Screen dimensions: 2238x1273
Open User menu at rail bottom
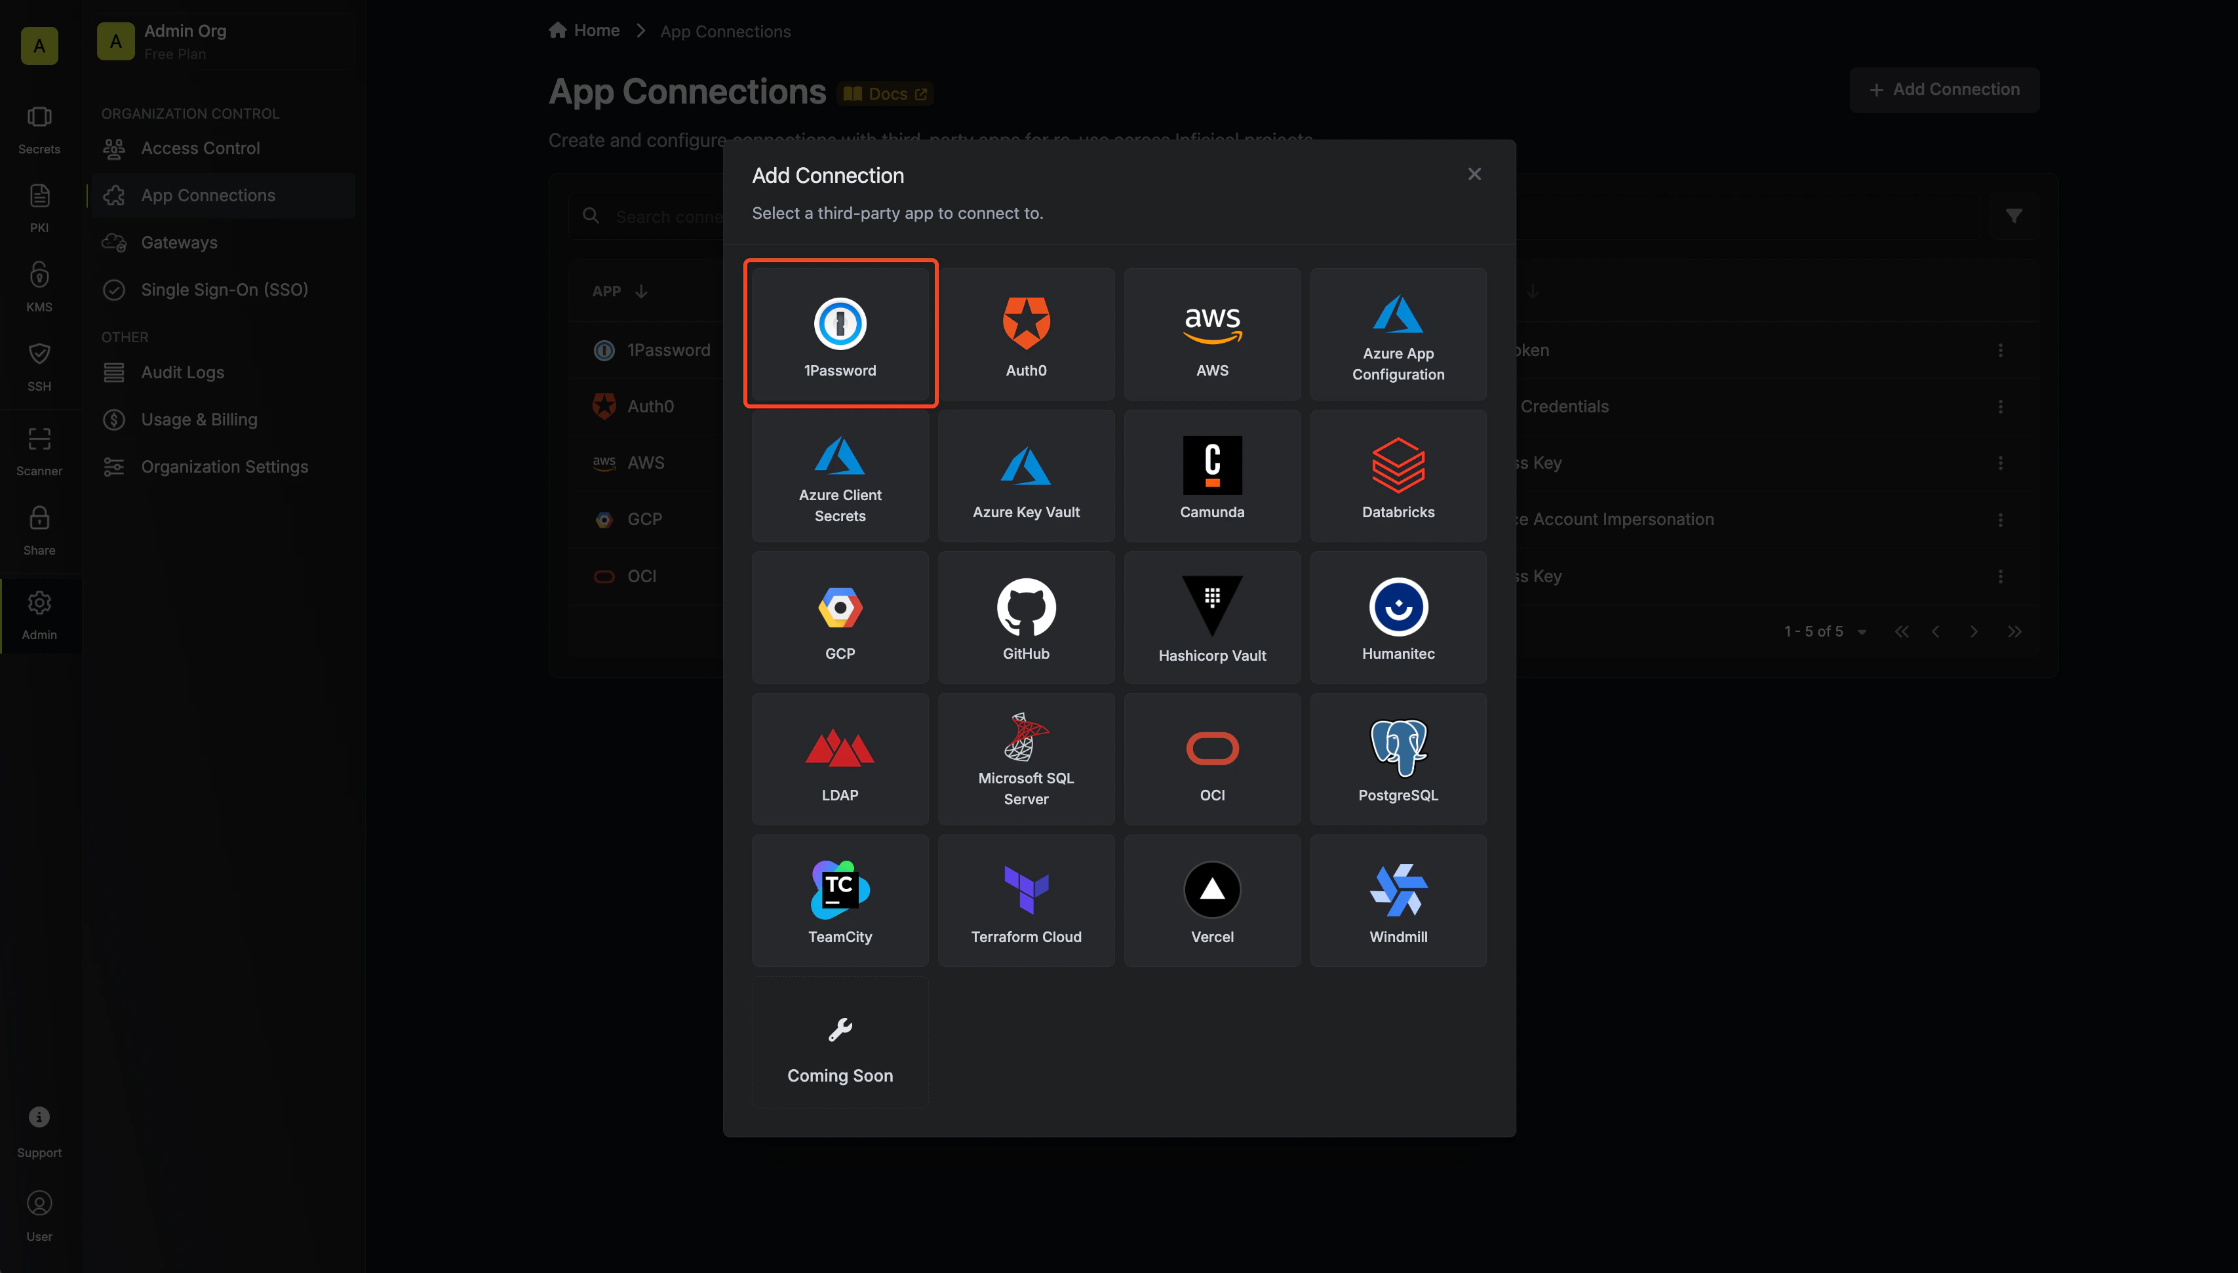39,1216
